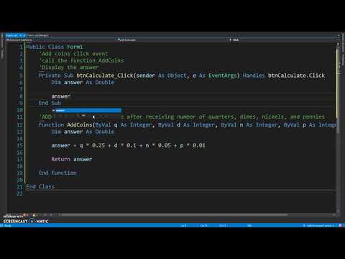The image size is (345, 259).
Task: Click the Ready status text
Action: (8, 226)
